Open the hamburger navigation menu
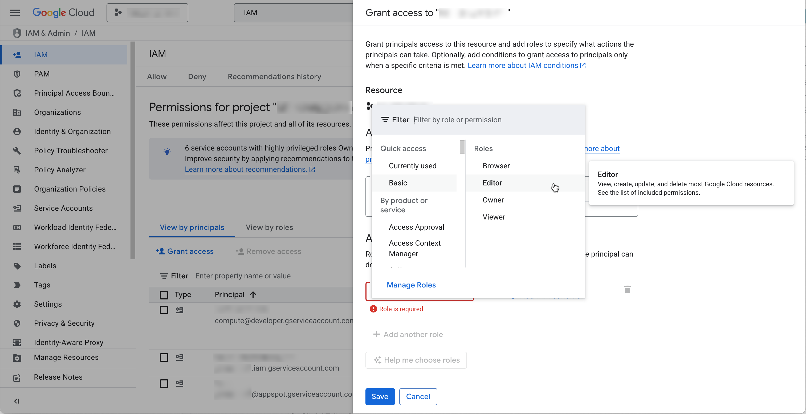Image resolution: width=806 pixels, height=414 pixels. (15, 13)
